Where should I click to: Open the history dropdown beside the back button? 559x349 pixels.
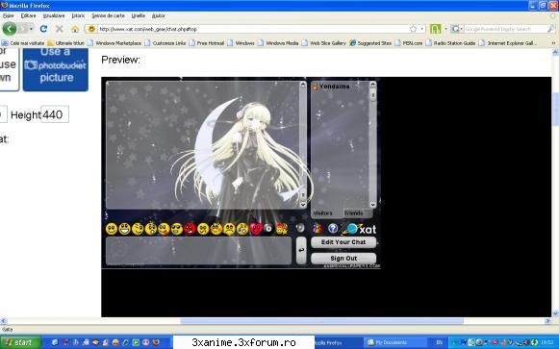(32, 29)
